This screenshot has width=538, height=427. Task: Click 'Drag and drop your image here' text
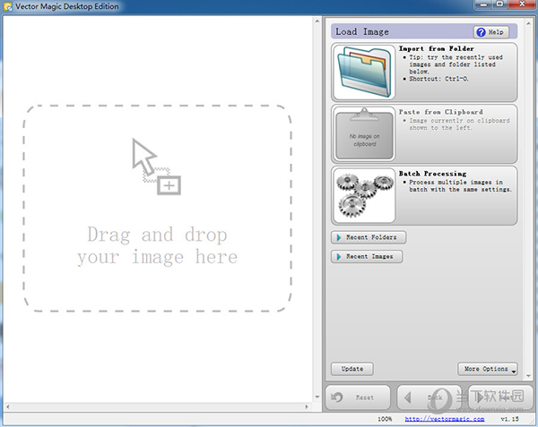point(158,246)
